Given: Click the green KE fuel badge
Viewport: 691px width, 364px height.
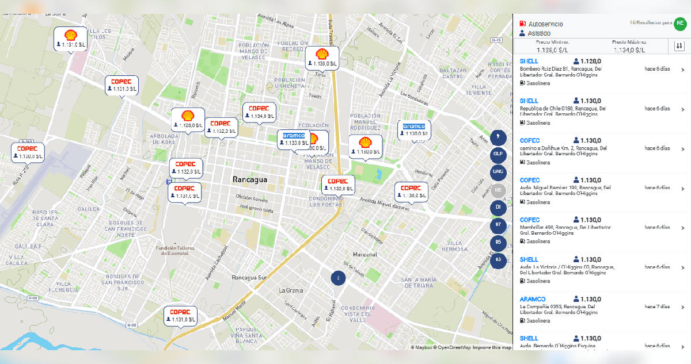Looking at the screenshot, I should [x=680, y=23].
